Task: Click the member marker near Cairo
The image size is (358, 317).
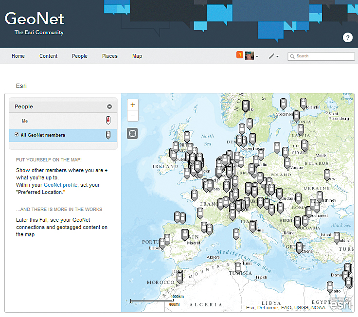Action: coord(330,287)
